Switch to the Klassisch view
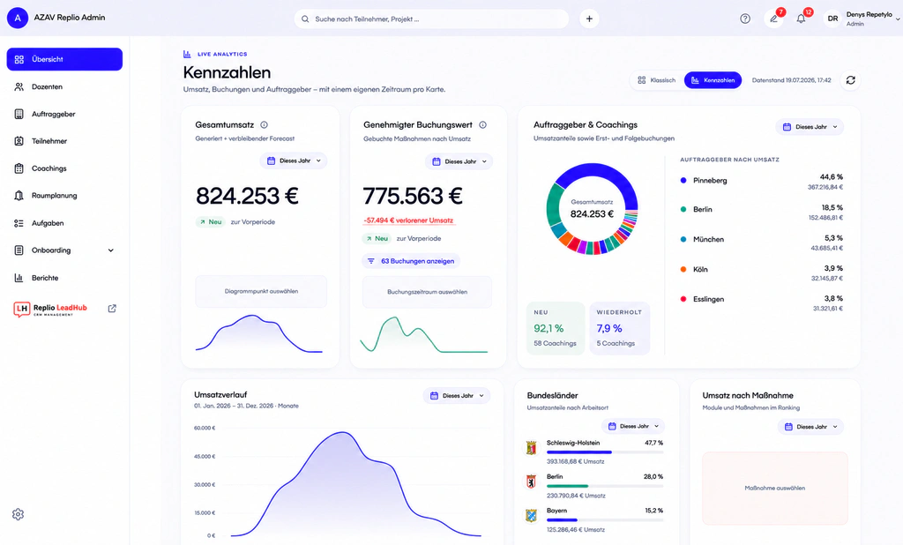The height and width of the screenshot is (545, 903). (x=656, y=80)
